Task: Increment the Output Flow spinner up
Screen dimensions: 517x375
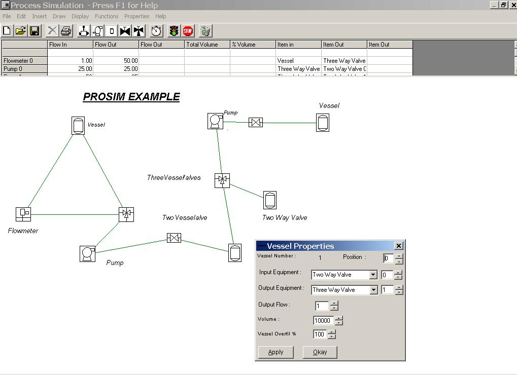Action: pyautogui.click(x=334, y=304)
